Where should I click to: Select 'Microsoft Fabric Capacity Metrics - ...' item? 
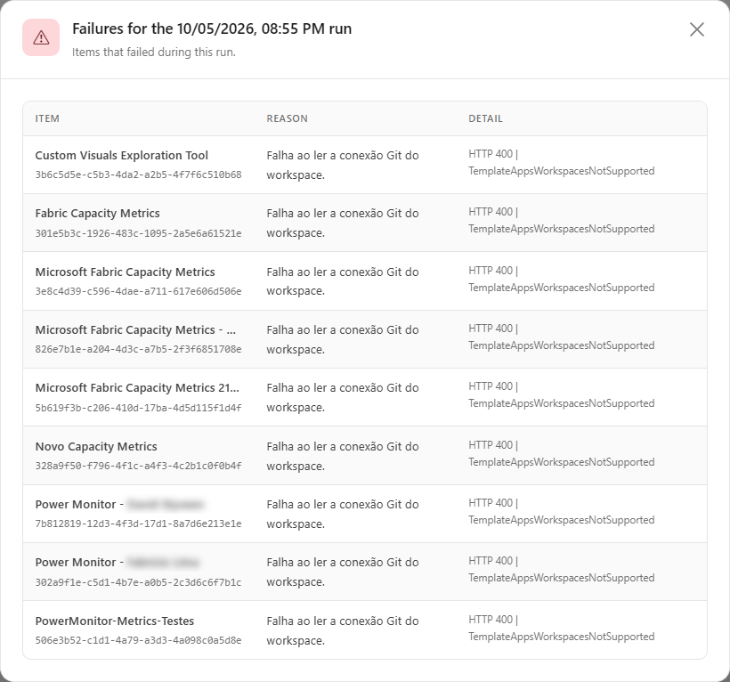[135, 330]
